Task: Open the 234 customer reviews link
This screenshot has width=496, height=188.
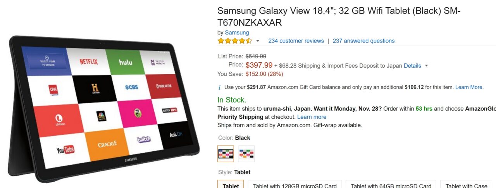Action: coord(296,41)
